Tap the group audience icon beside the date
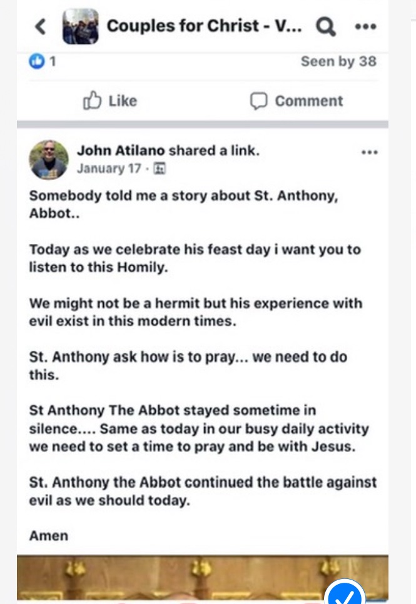416x604 pixels. (x=160, y=168)
